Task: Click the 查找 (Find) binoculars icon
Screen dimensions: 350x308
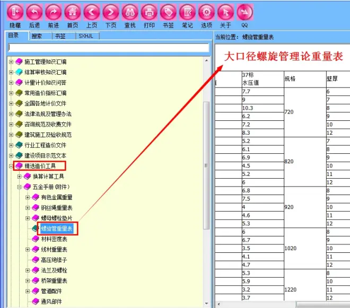Action: (130, 12)
